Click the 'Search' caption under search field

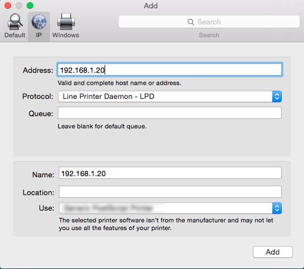point(209,35)
